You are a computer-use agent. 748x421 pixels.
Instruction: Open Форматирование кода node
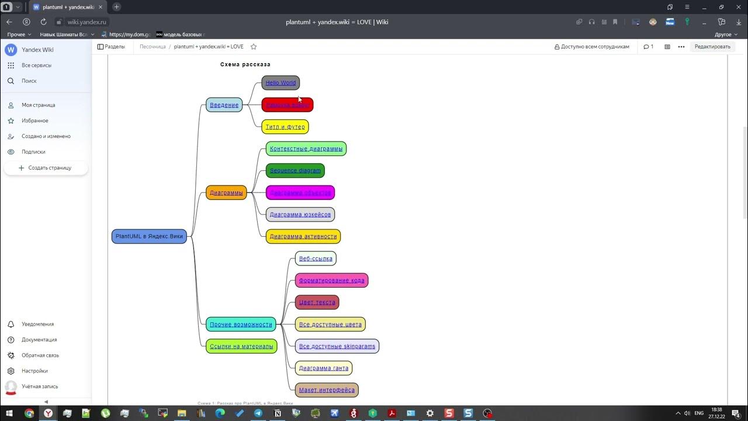point(331,281)
